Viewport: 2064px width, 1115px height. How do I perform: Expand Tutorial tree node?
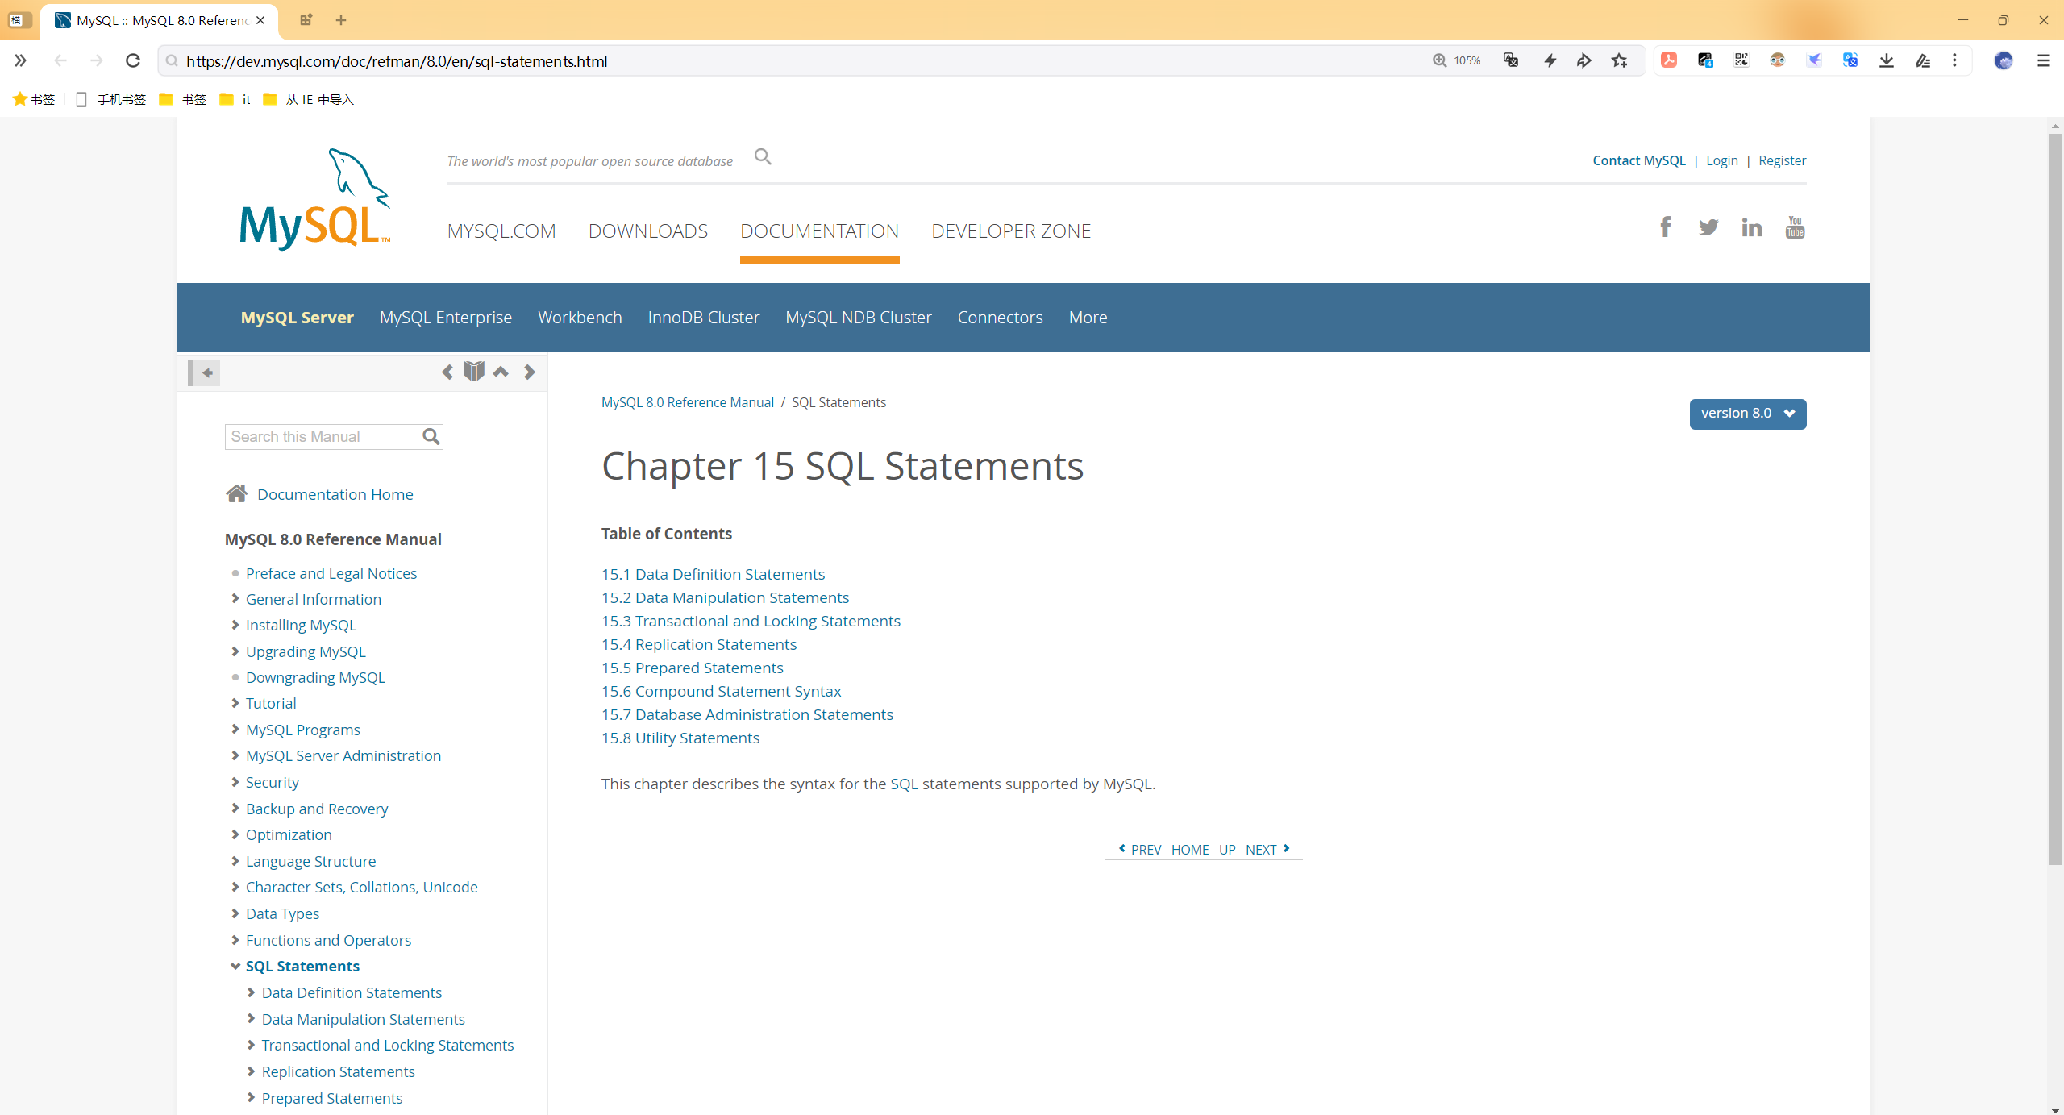click(235, 703)
